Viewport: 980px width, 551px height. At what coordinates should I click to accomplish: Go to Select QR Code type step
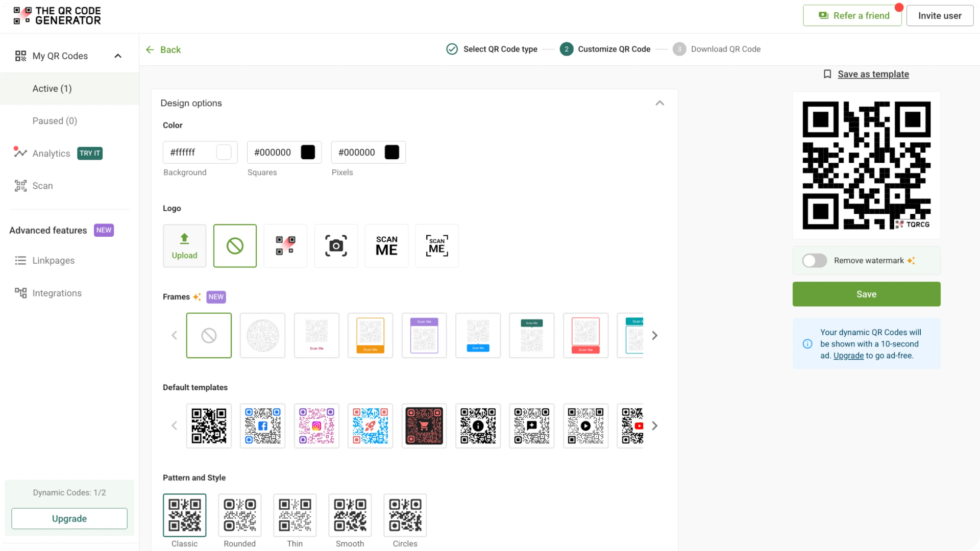click(x=492, y=49)
